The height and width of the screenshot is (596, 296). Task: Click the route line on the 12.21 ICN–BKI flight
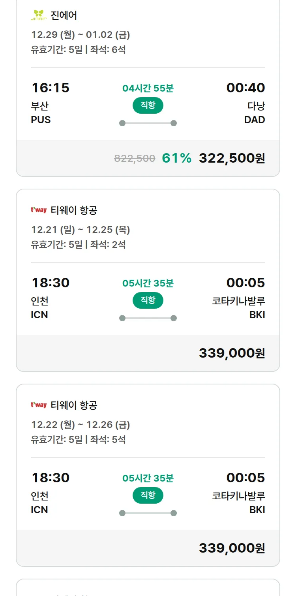click(x=148, y=318)
